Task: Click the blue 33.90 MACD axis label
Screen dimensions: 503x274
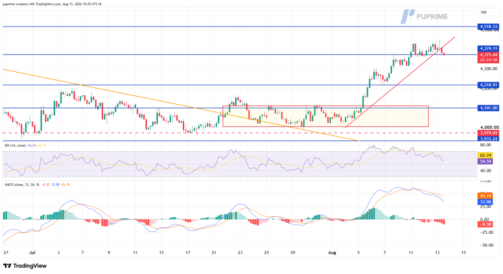Action: pyautogui.click(x=485, y=202)
